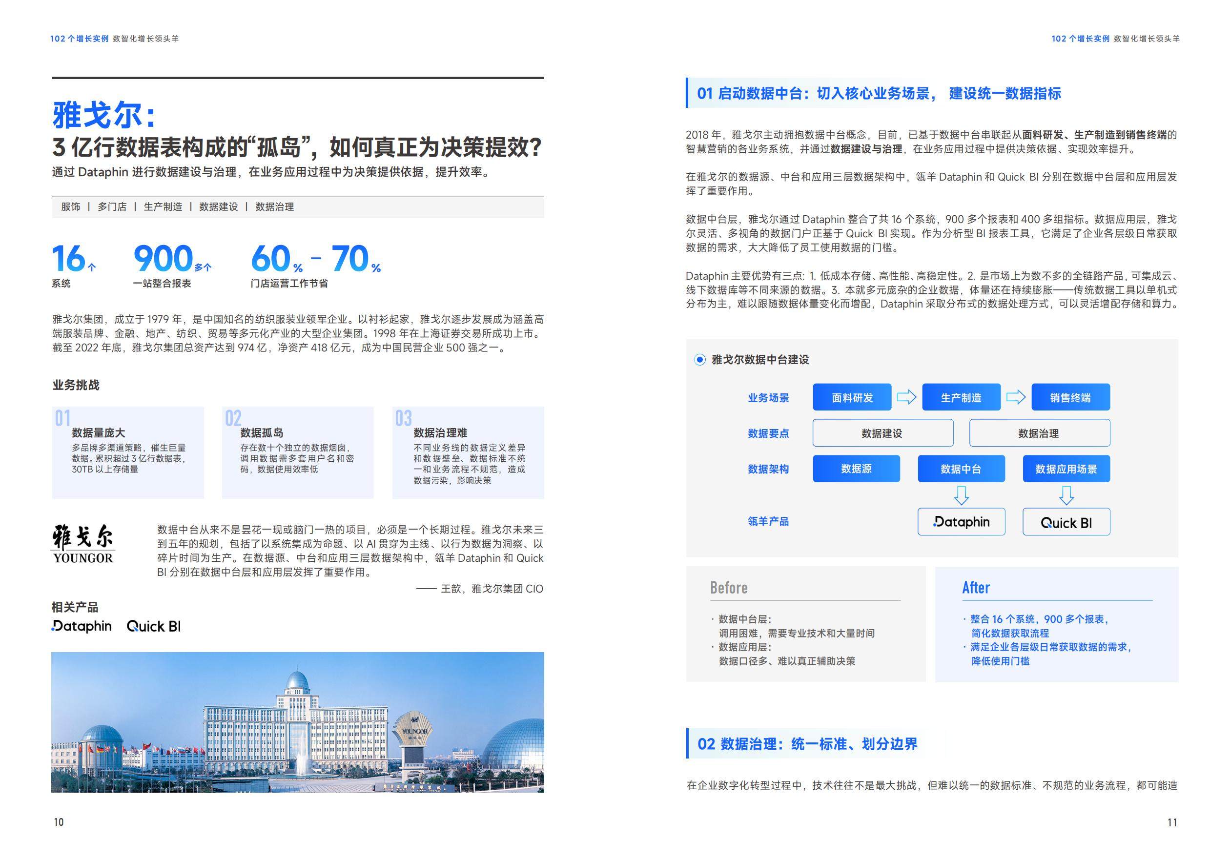Click down arrow below 数据应用场景 box
Image resolution: width=1230 pixels, height=861 pixels.
(1066, 495)
